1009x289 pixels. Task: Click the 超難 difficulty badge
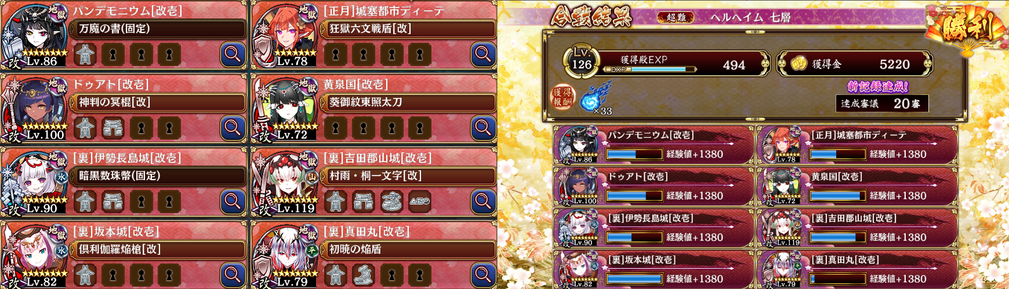(676, 17)
